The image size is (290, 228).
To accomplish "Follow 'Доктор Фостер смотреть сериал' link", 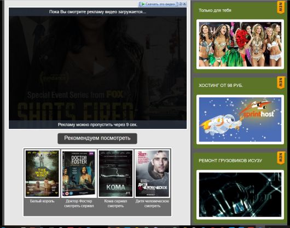I will click(x=79, y=203).
